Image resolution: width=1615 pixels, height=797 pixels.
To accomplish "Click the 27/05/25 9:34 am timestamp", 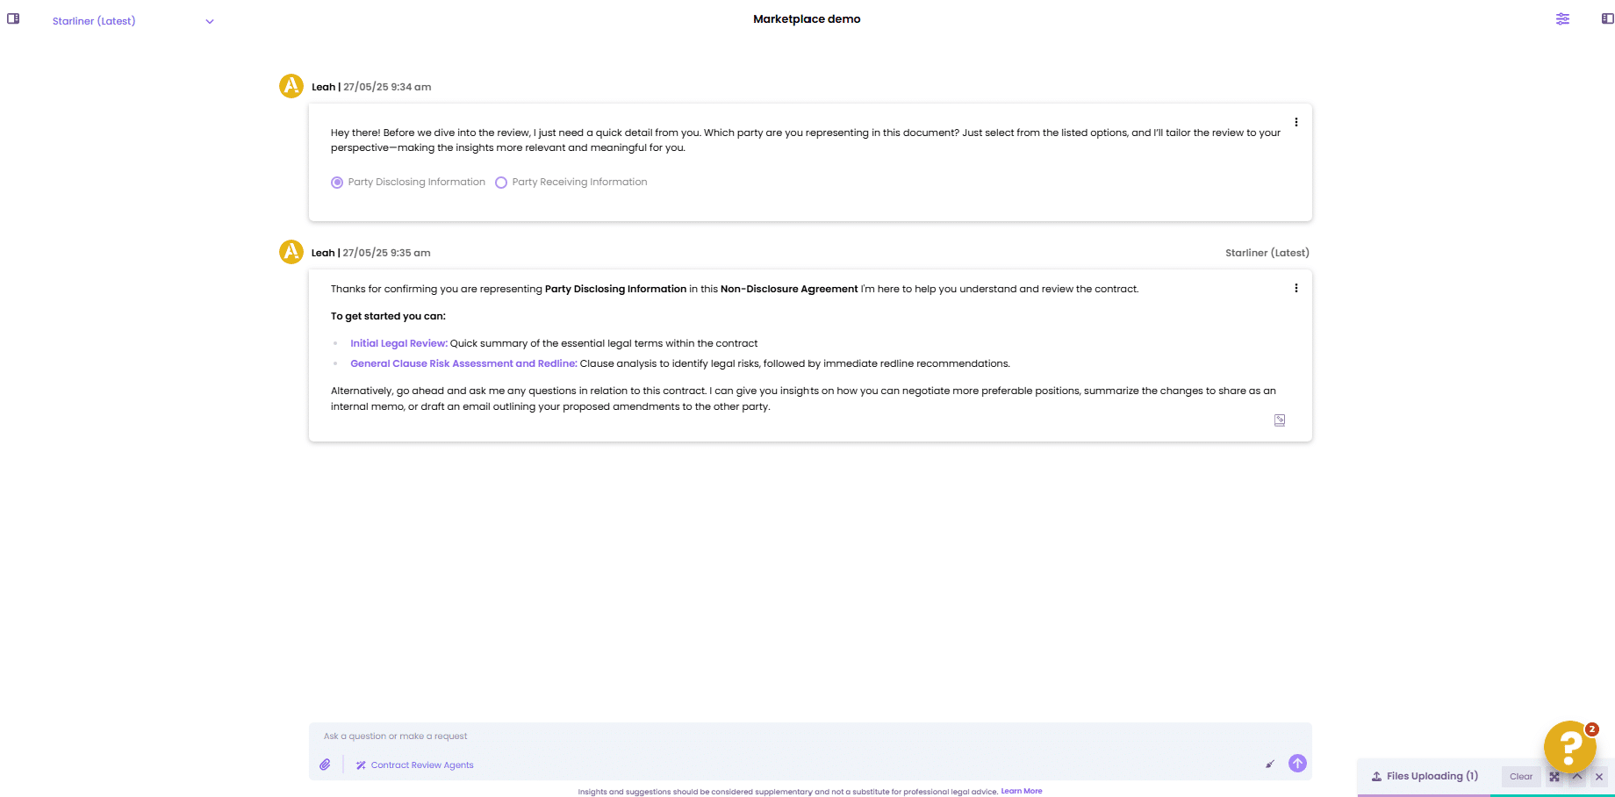I will pyautogui.click(x=387, y=87).
